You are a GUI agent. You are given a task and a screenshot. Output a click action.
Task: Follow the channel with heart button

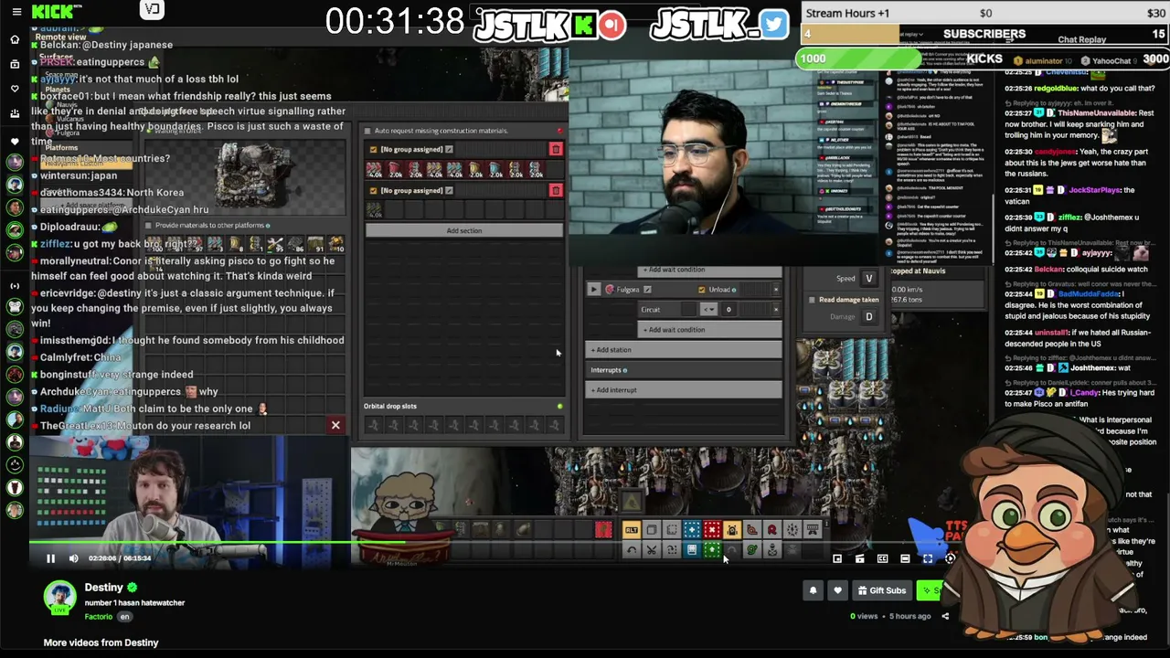(837, 590)
